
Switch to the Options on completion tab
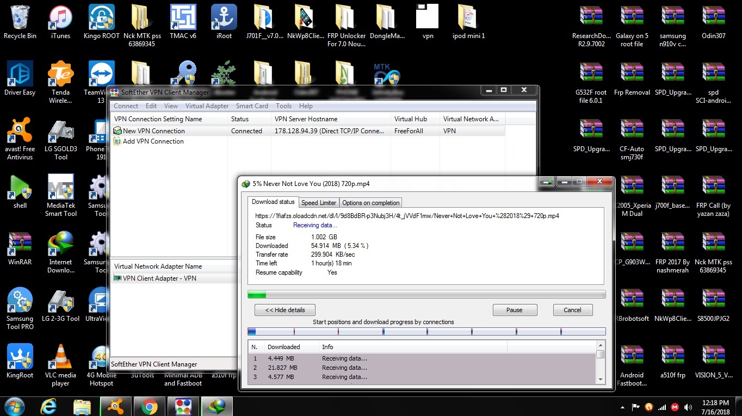pyautogui.click(x=371, y=203)
